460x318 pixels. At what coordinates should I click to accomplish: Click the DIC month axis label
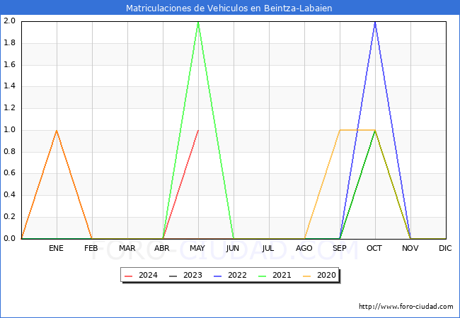tap(445, 248)
